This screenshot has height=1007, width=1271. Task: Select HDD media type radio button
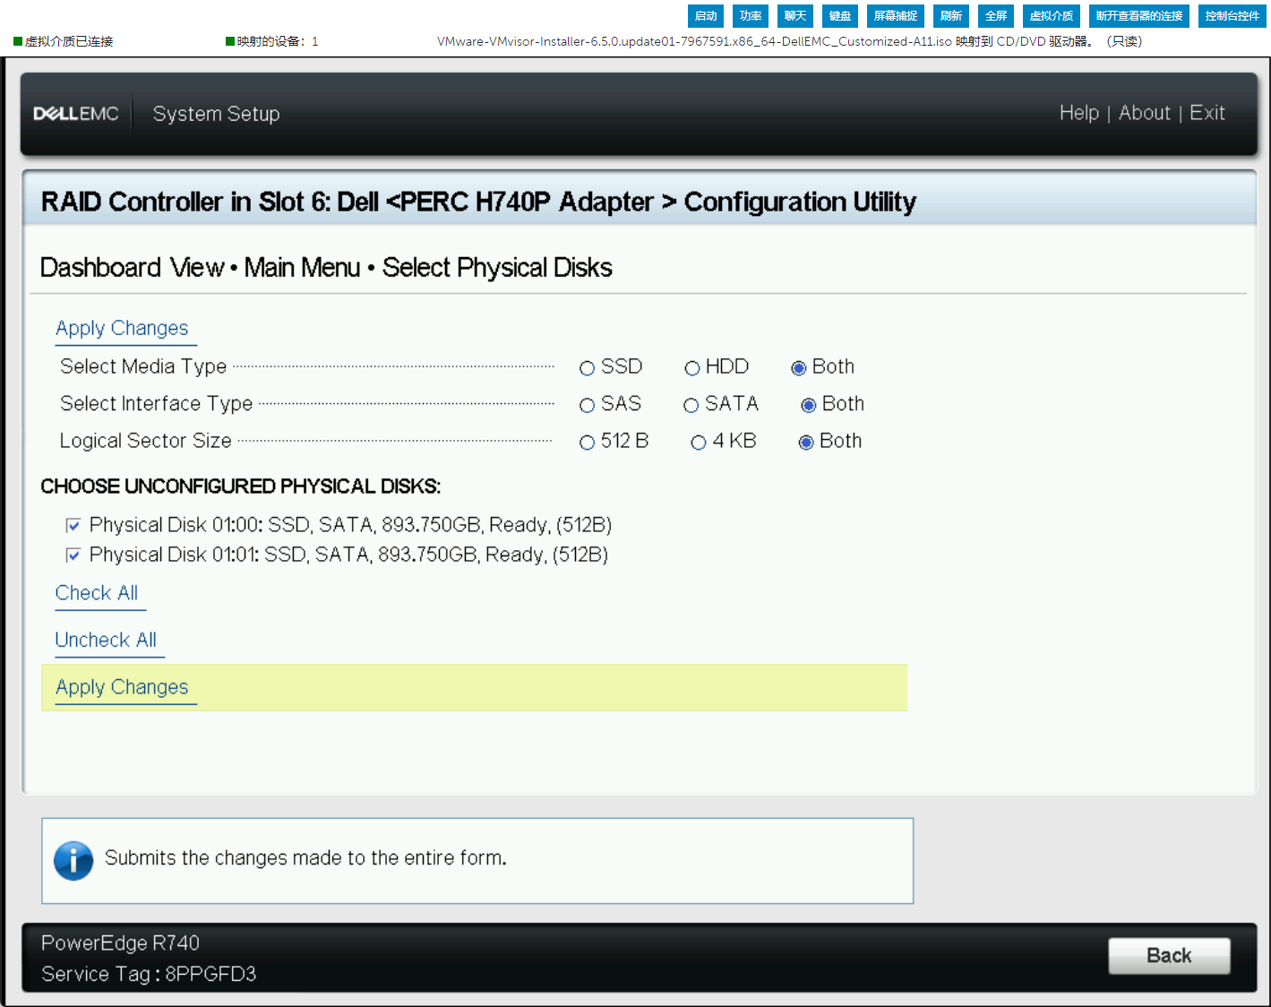(691, 368)
